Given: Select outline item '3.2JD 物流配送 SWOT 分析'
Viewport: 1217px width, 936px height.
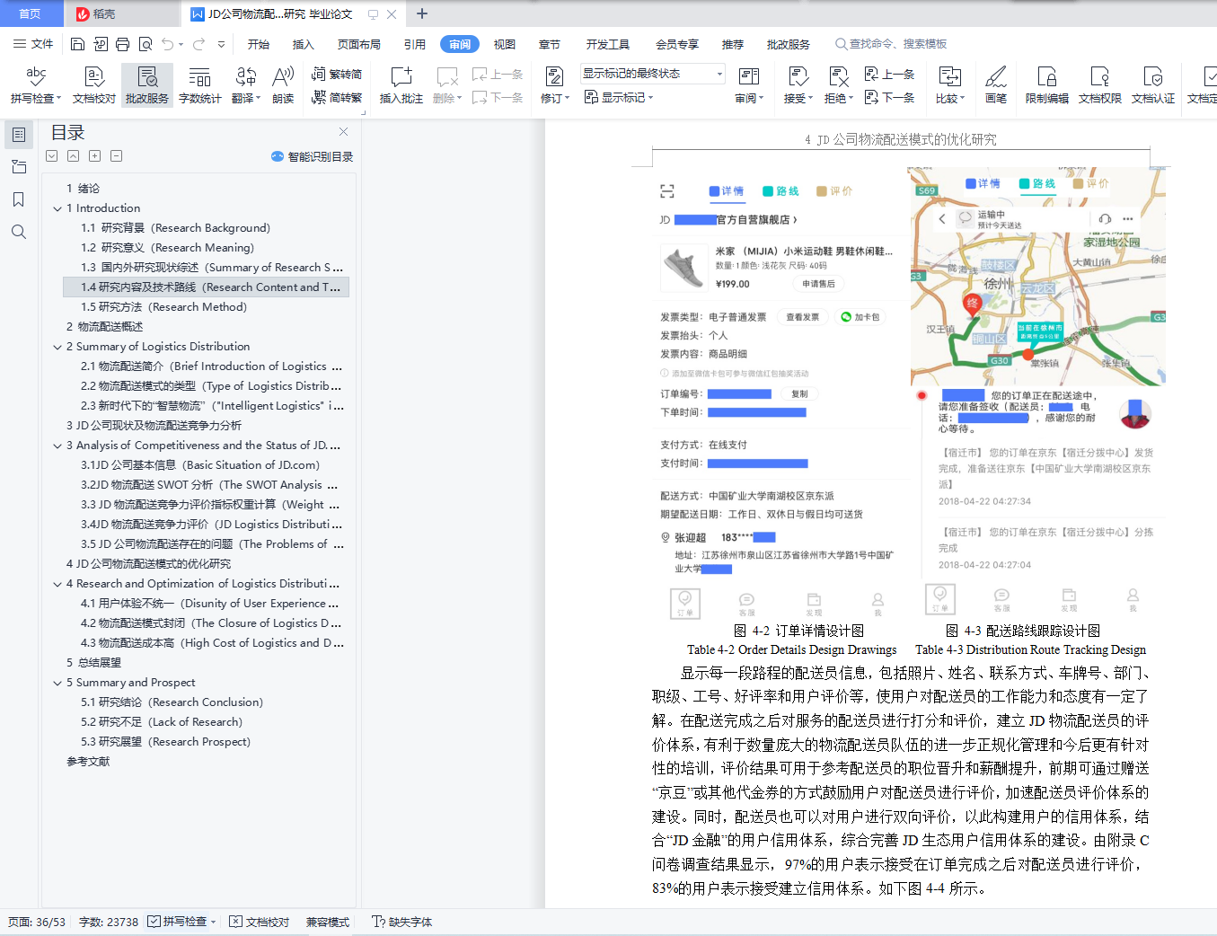Looking at the screenshot, I should click(x=210, y=485).
